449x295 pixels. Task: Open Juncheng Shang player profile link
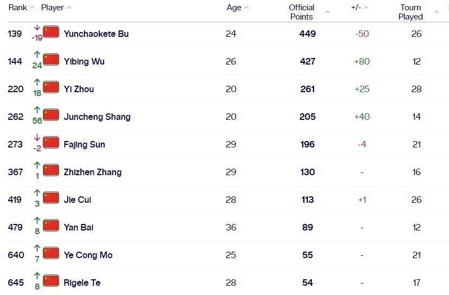[97, 117]
